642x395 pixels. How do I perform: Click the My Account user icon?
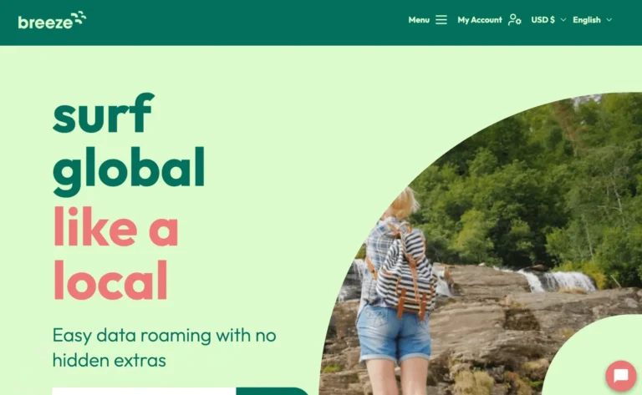pos(515,20)
